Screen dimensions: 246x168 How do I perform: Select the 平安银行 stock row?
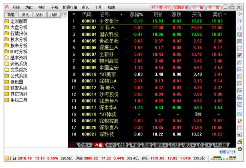151,21
